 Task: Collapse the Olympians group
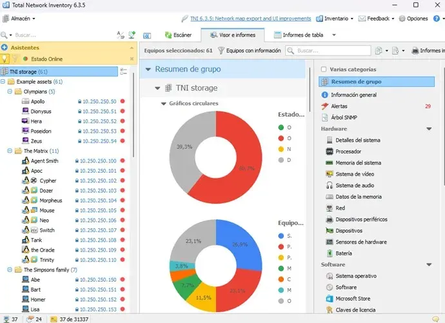10,92
